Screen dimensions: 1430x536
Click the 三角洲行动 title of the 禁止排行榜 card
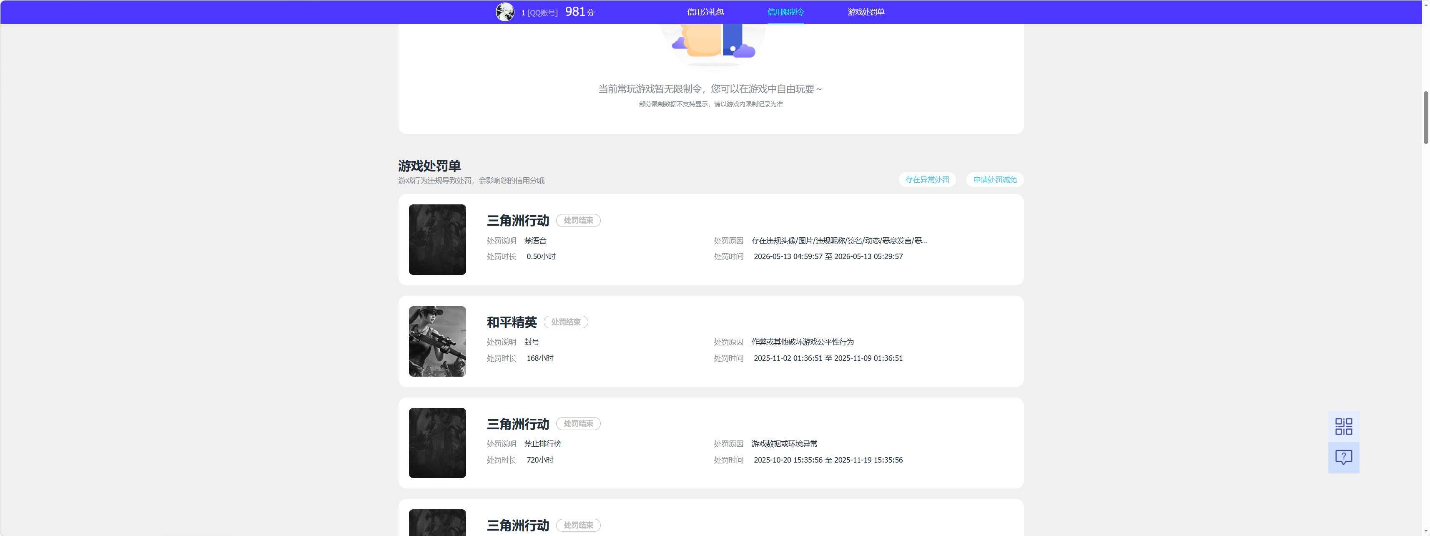[518, 424]
